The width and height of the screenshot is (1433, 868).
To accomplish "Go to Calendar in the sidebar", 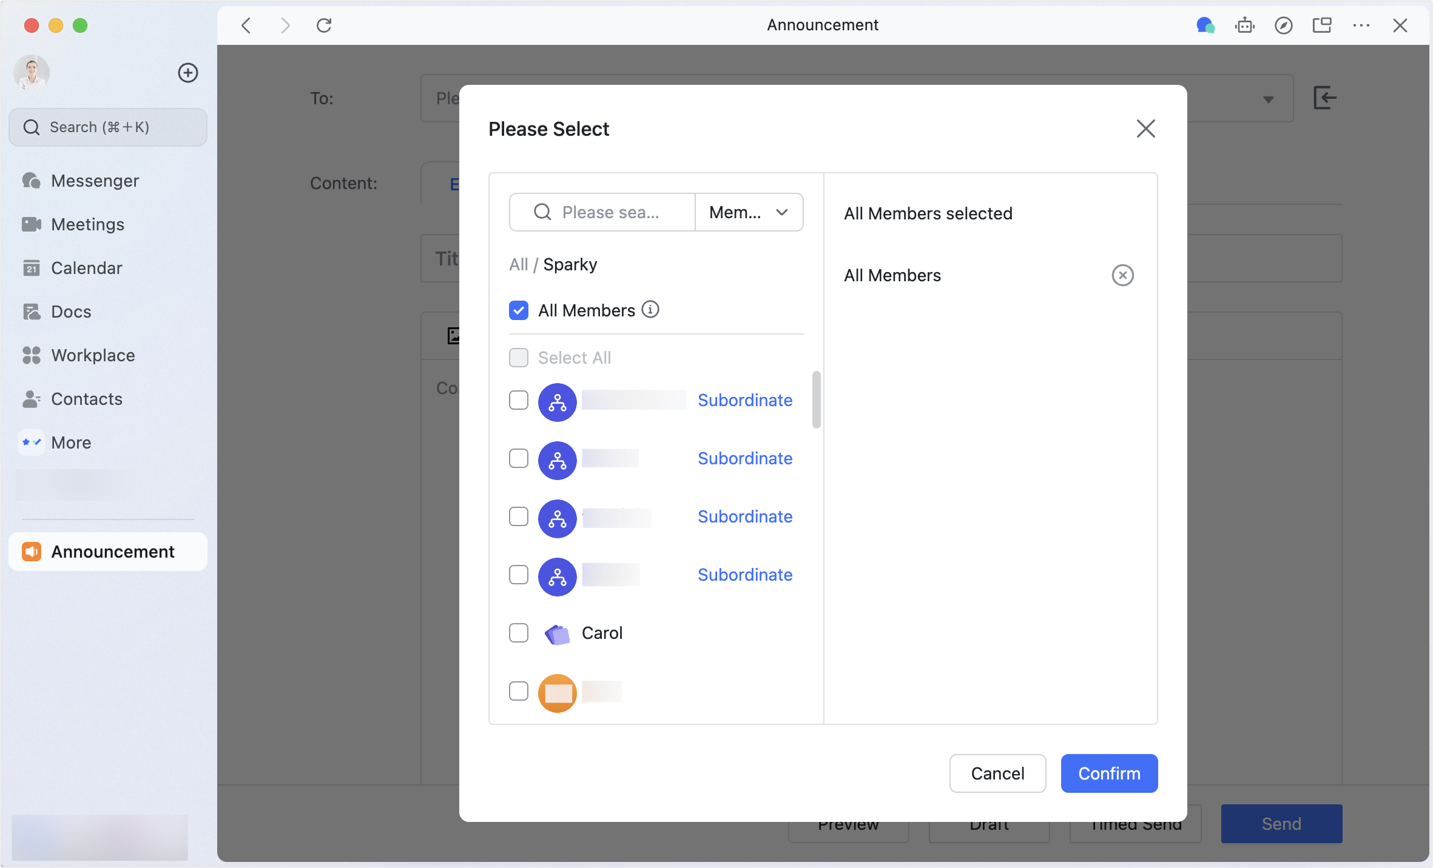I will tap(108, 268).
